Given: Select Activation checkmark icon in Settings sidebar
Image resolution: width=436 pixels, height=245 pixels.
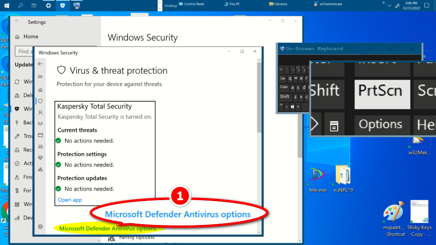Looking at the screenshot, I should (17, 164).
